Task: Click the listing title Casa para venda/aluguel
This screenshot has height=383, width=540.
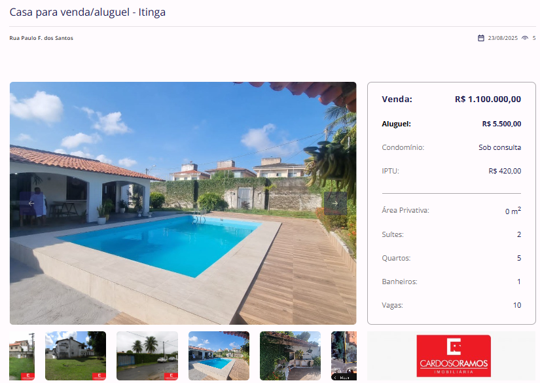Action: pyautogui.click(x=88, y=12)
